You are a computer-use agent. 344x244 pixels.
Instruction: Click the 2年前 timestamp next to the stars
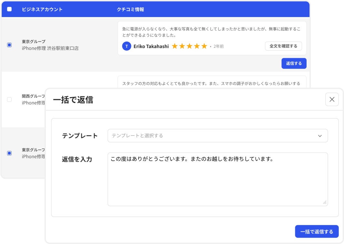pos(219,46)
